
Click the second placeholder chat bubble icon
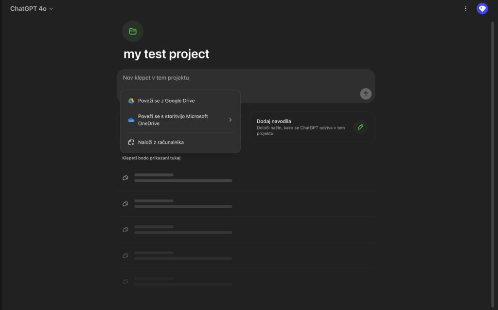[125, 204]
